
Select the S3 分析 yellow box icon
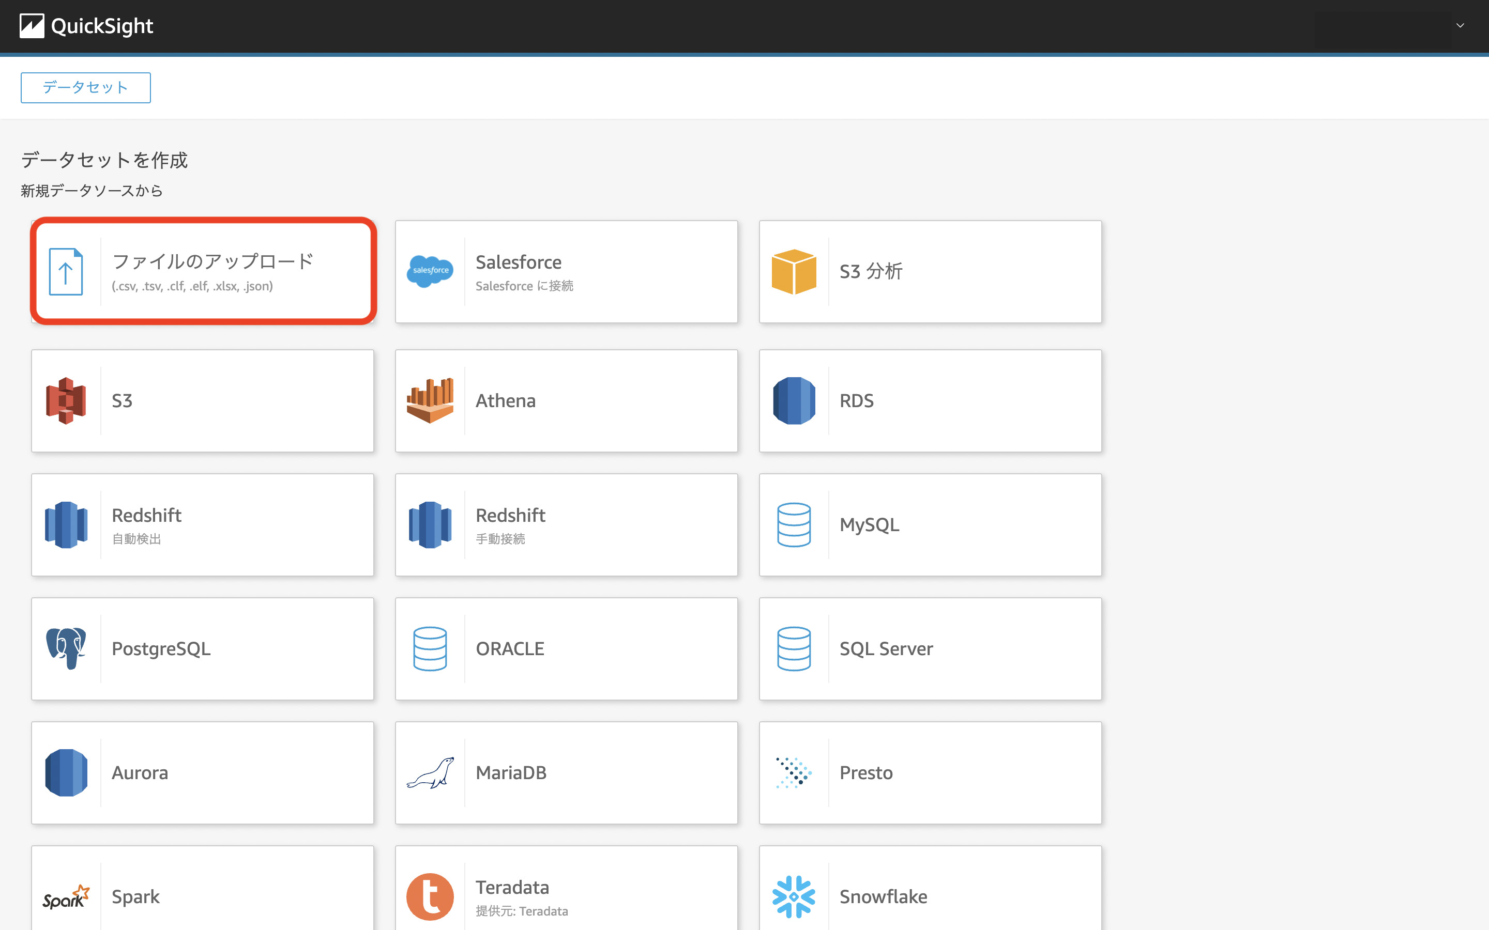(794, 271)
